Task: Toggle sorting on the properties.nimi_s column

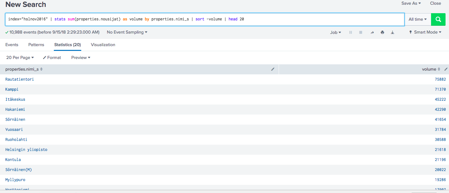Action: click(x=41, y=69)
